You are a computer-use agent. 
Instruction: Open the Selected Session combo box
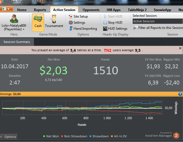[158, 21]
